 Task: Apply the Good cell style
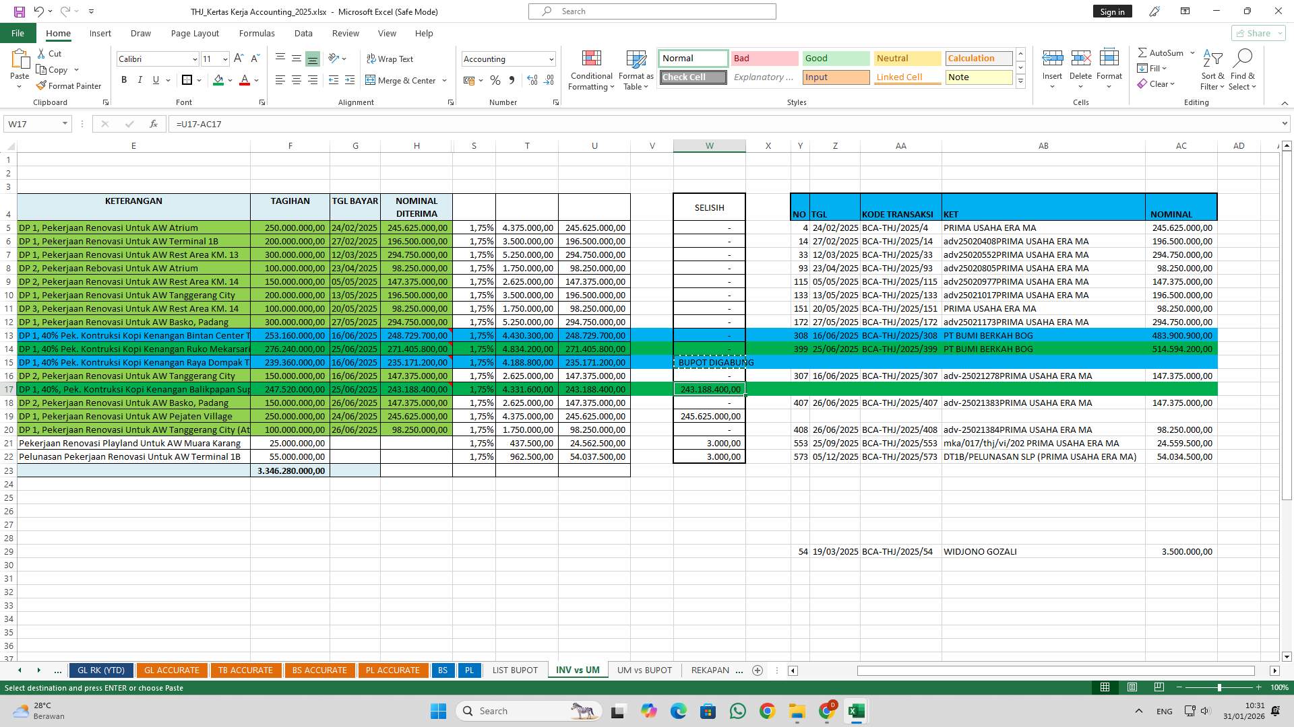[835, 59]
